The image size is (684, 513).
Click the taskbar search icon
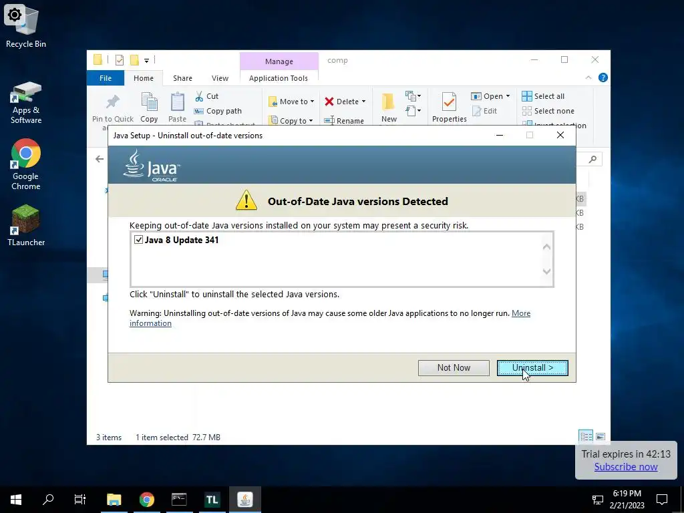point(48,500)
